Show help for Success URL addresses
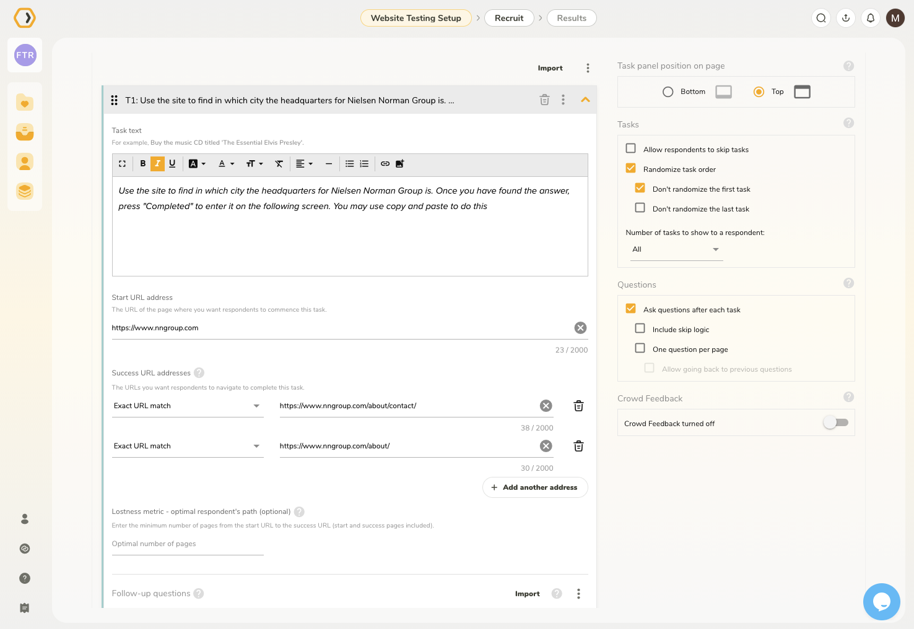The height and width of the screenshot is (629, 914). pos(199,373)
